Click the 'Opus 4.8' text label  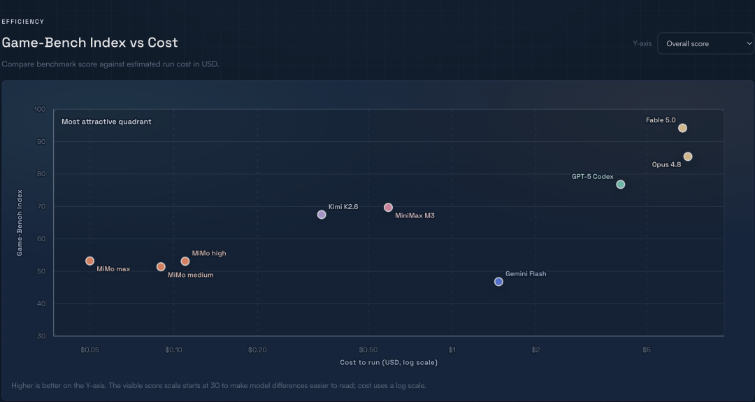pyautogui.click(x=666, y=165)
